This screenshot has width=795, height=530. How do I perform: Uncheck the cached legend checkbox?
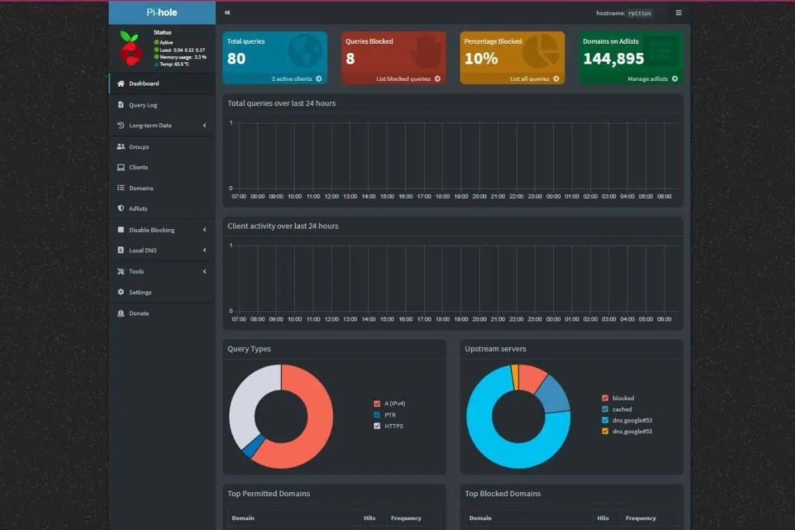[x=605, y=409]
